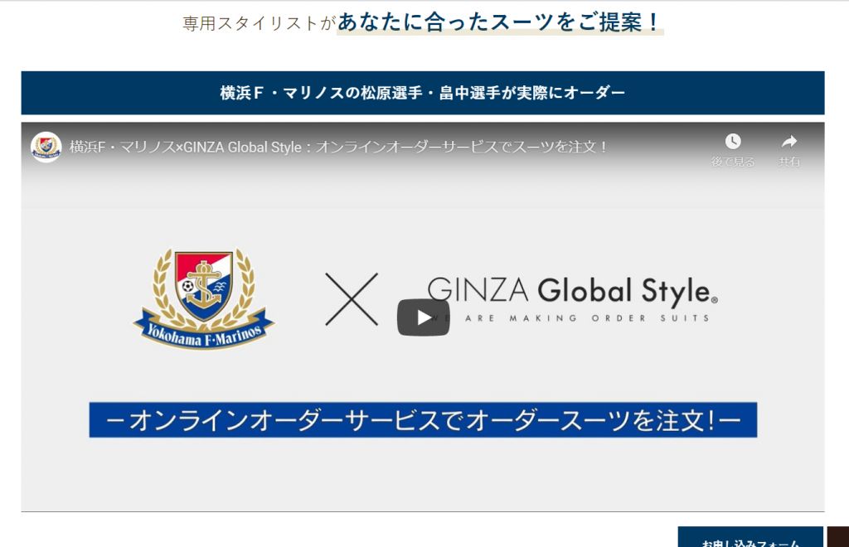Click the 共有 label under share arrow

coord(789,162)
